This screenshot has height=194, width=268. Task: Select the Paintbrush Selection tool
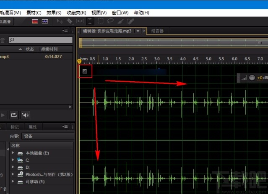click(121, 21)
